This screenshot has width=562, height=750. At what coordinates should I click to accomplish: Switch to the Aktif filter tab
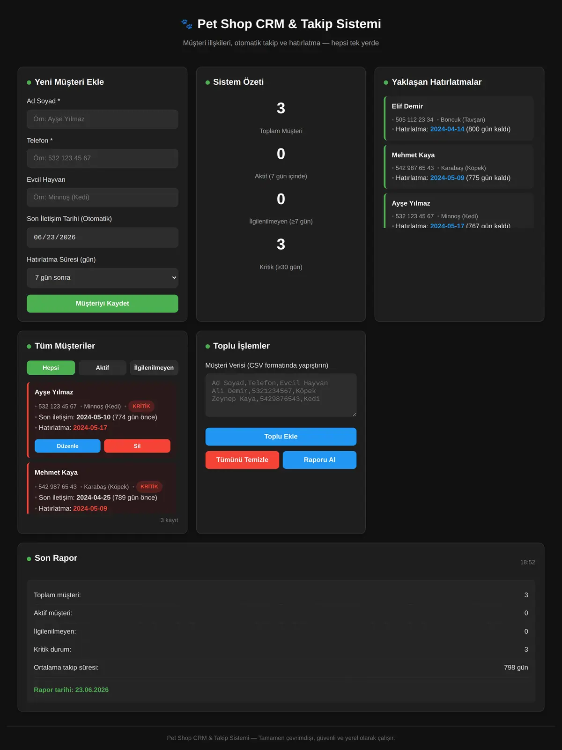point(103,368)
